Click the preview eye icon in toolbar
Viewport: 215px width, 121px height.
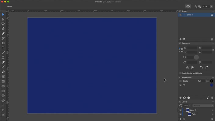(x=188, y=6)
